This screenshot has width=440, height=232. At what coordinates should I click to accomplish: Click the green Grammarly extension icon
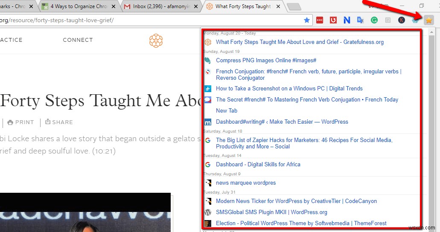[374, 20]
